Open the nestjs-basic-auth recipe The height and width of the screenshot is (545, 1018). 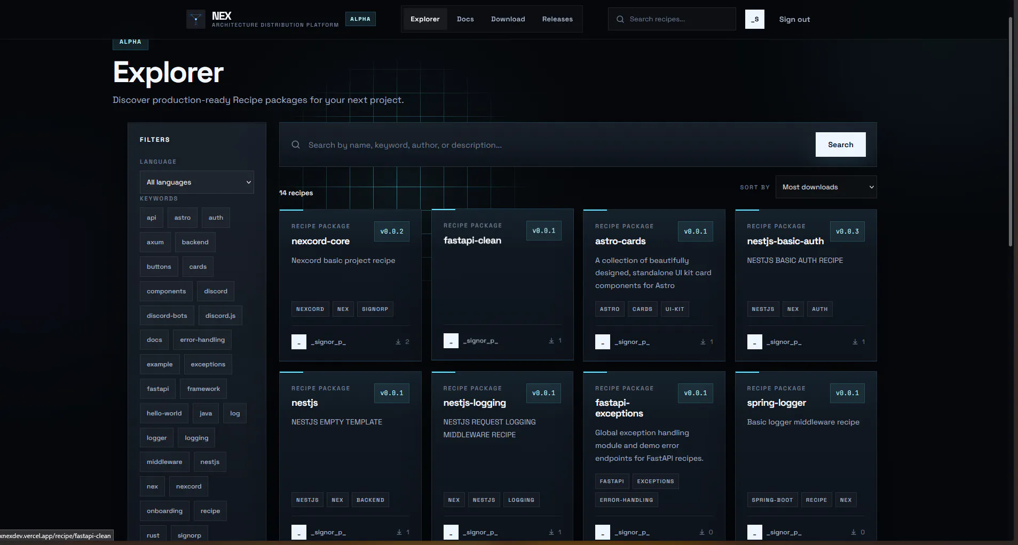(785, 241)
